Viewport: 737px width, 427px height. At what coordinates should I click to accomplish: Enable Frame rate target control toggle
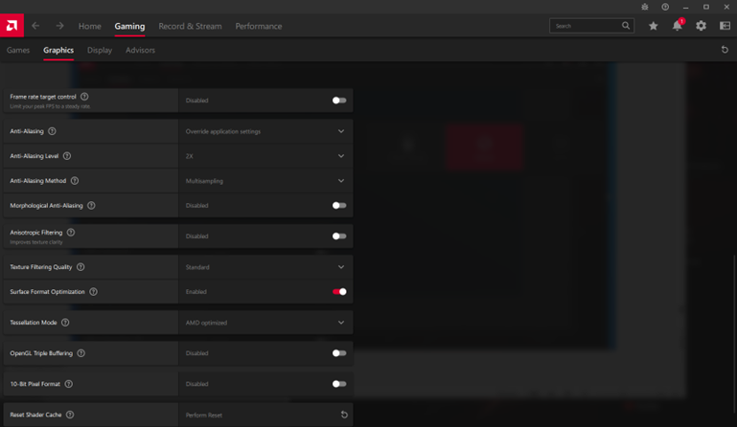pos(339,101)
